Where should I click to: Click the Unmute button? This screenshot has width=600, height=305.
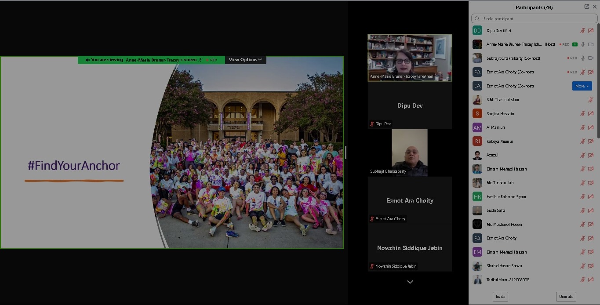[x=566, y=297]
